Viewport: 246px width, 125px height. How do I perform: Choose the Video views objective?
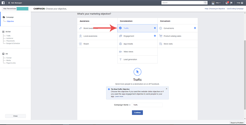point(137,52)
